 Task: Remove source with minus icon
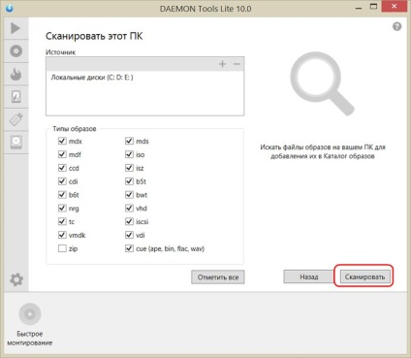pos(237,64)
